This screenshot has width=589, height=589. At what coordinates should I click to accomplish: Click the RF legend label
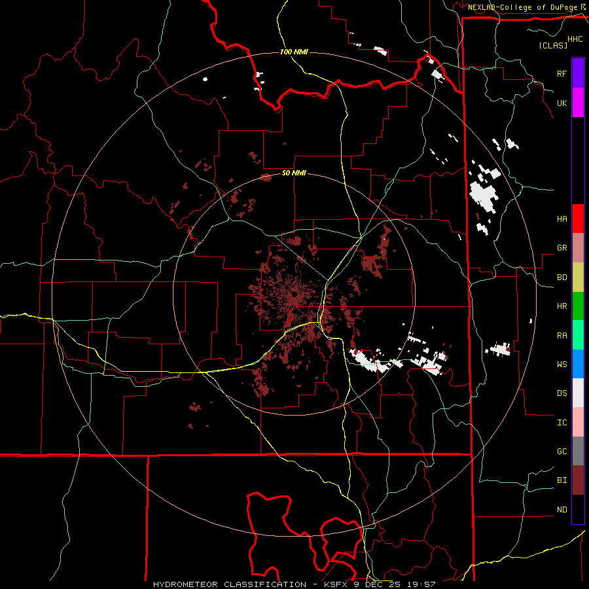coord(562,73)
